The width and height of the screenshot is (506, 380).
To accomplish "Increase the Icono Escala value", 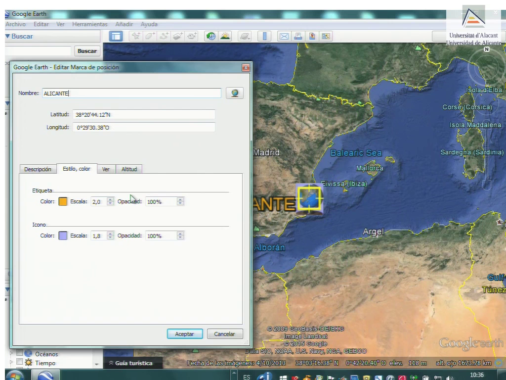I will (110, 234).
